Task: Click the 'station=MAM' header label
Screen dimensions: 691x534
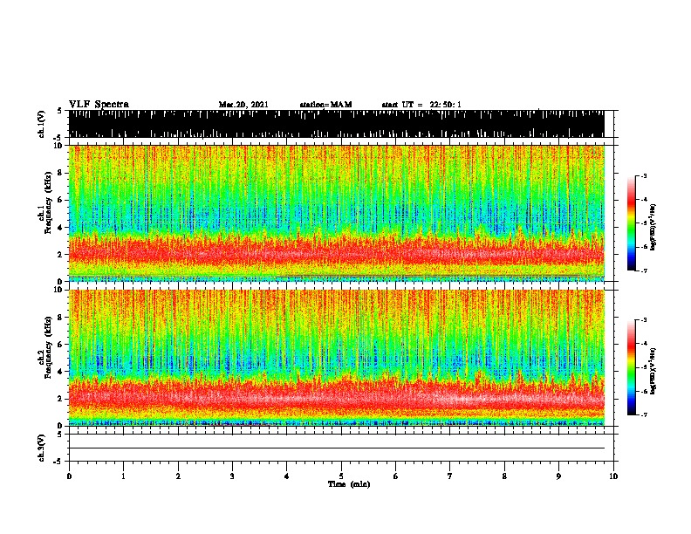Action: [325, 105]
